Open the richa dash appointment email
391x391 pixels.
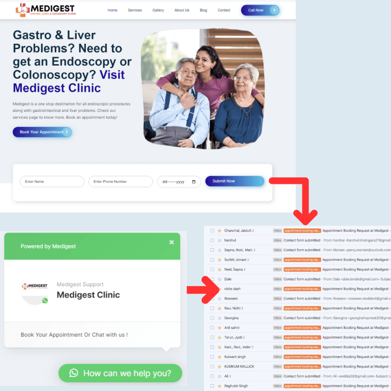[298, 289]
